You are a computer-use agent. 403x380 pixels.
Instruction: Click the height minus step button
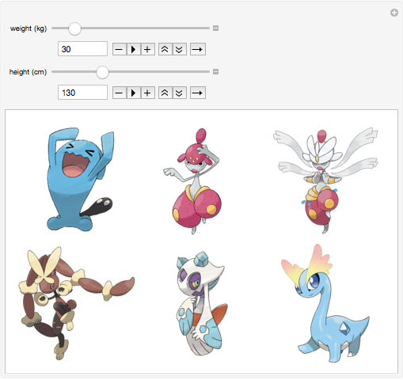[x=120, y=93]
